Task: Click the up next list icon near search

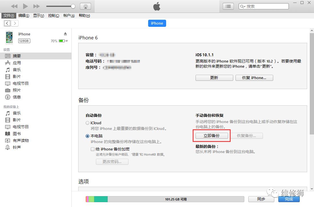Action: (228, 6)
